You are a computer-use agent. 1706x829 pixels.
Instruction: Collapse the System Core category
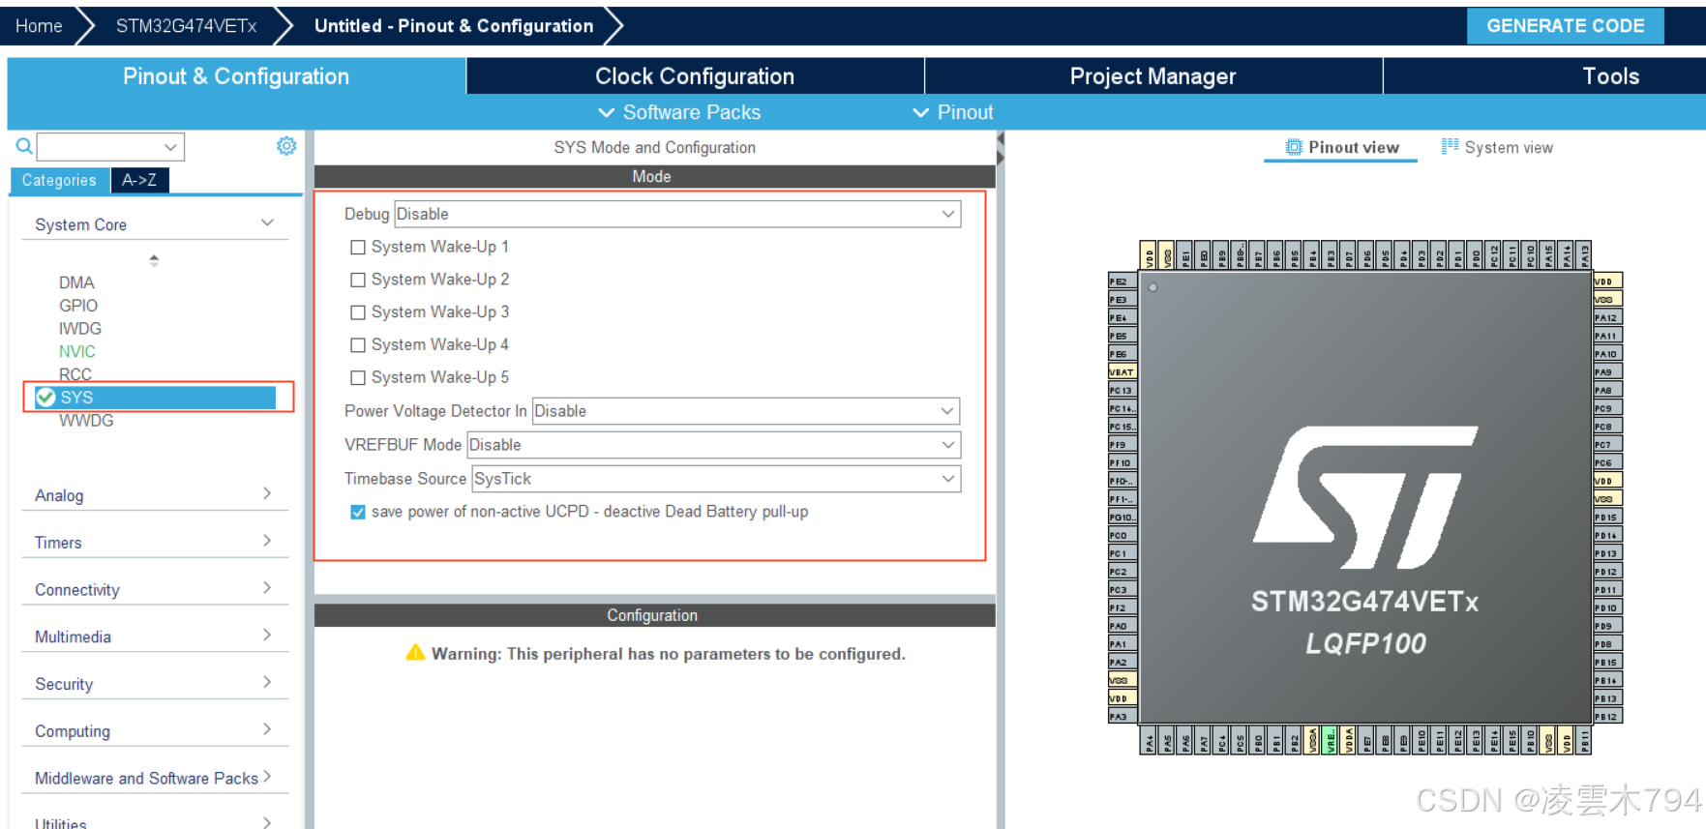(x=155, y=224)
